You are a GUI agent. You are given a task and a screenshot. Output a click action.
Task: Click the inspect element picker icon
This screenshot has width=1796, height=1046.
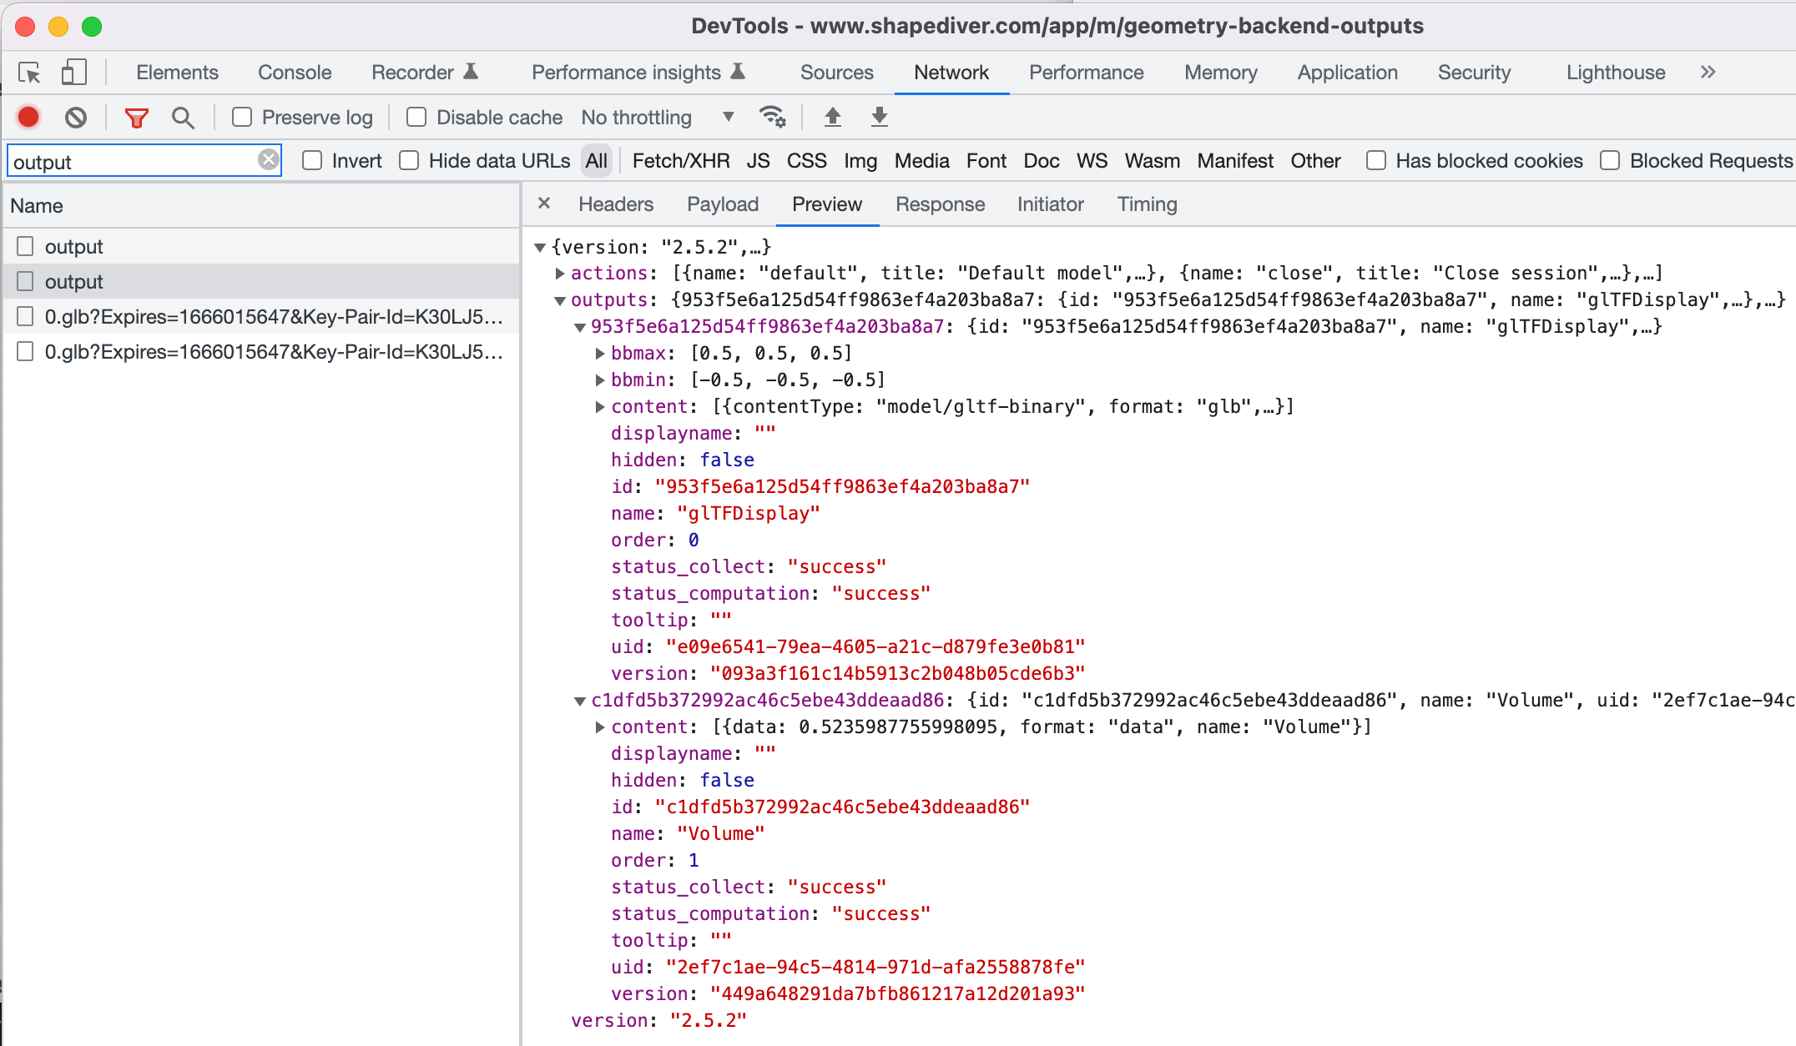pos(30,73)
